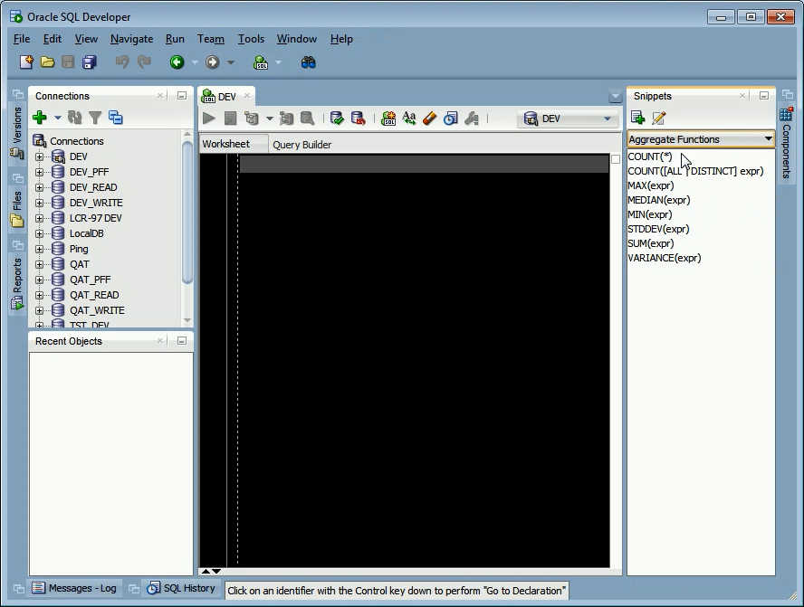
Task: Click the To Upper/Lower case icon
Action: tap(409, 119)
